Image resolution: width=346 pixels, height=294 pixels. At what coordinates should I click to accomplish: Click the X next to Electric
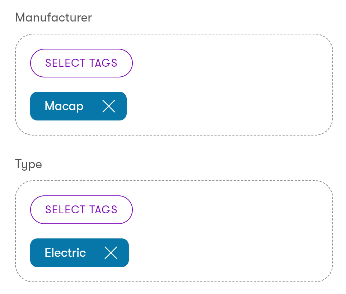(x=111, y=253)
